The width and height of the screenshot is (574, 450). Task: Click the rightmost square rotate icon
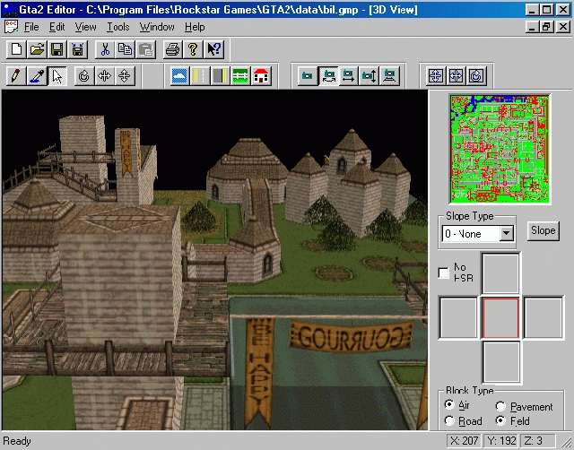[476, 76]
